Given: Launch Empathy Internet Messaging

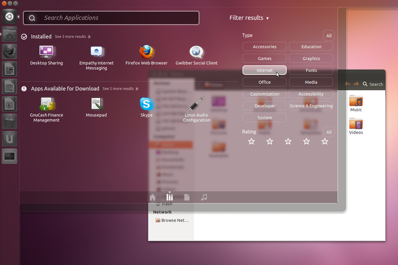Looking at the screenshot, I should coord(97,52).
